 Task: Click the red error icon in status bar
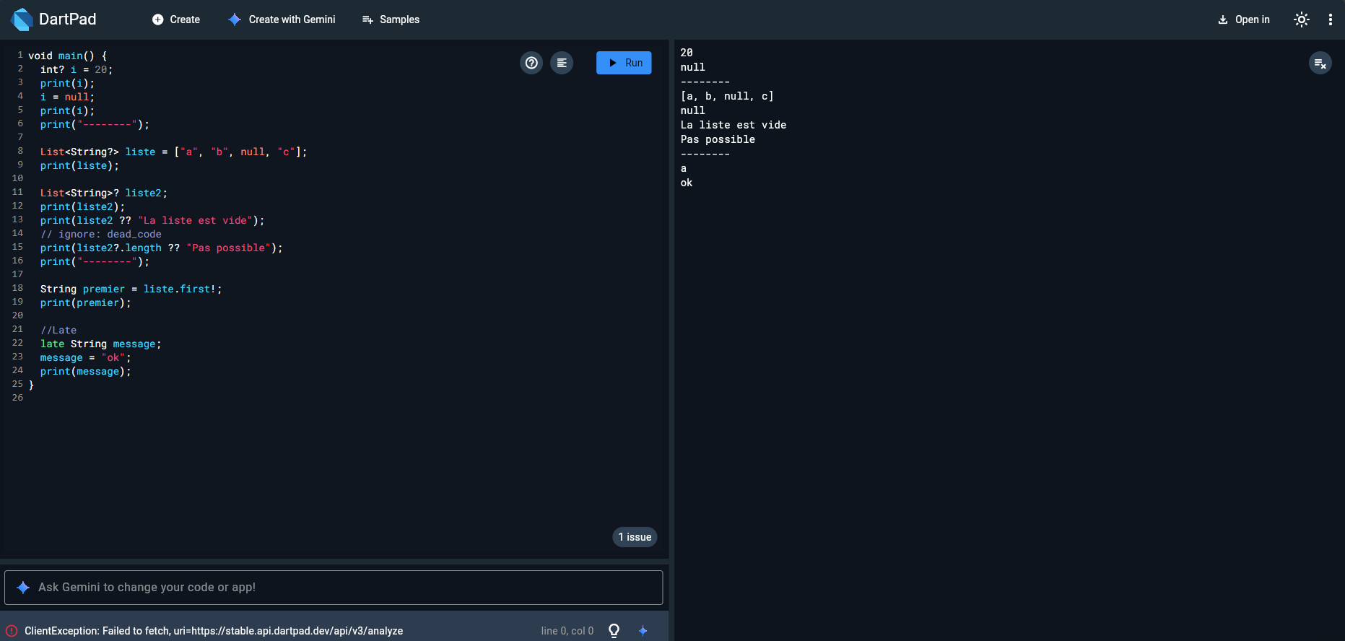pos(12,631)
